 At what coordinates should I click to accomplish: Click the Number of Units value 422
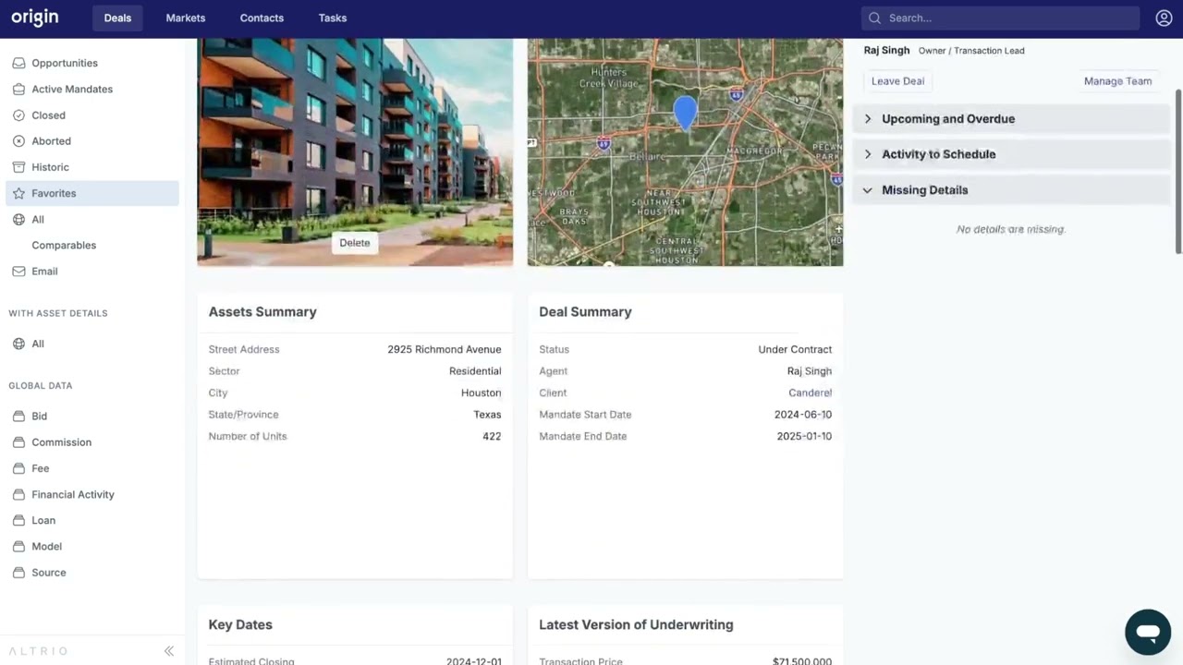[x=492, y=436]
